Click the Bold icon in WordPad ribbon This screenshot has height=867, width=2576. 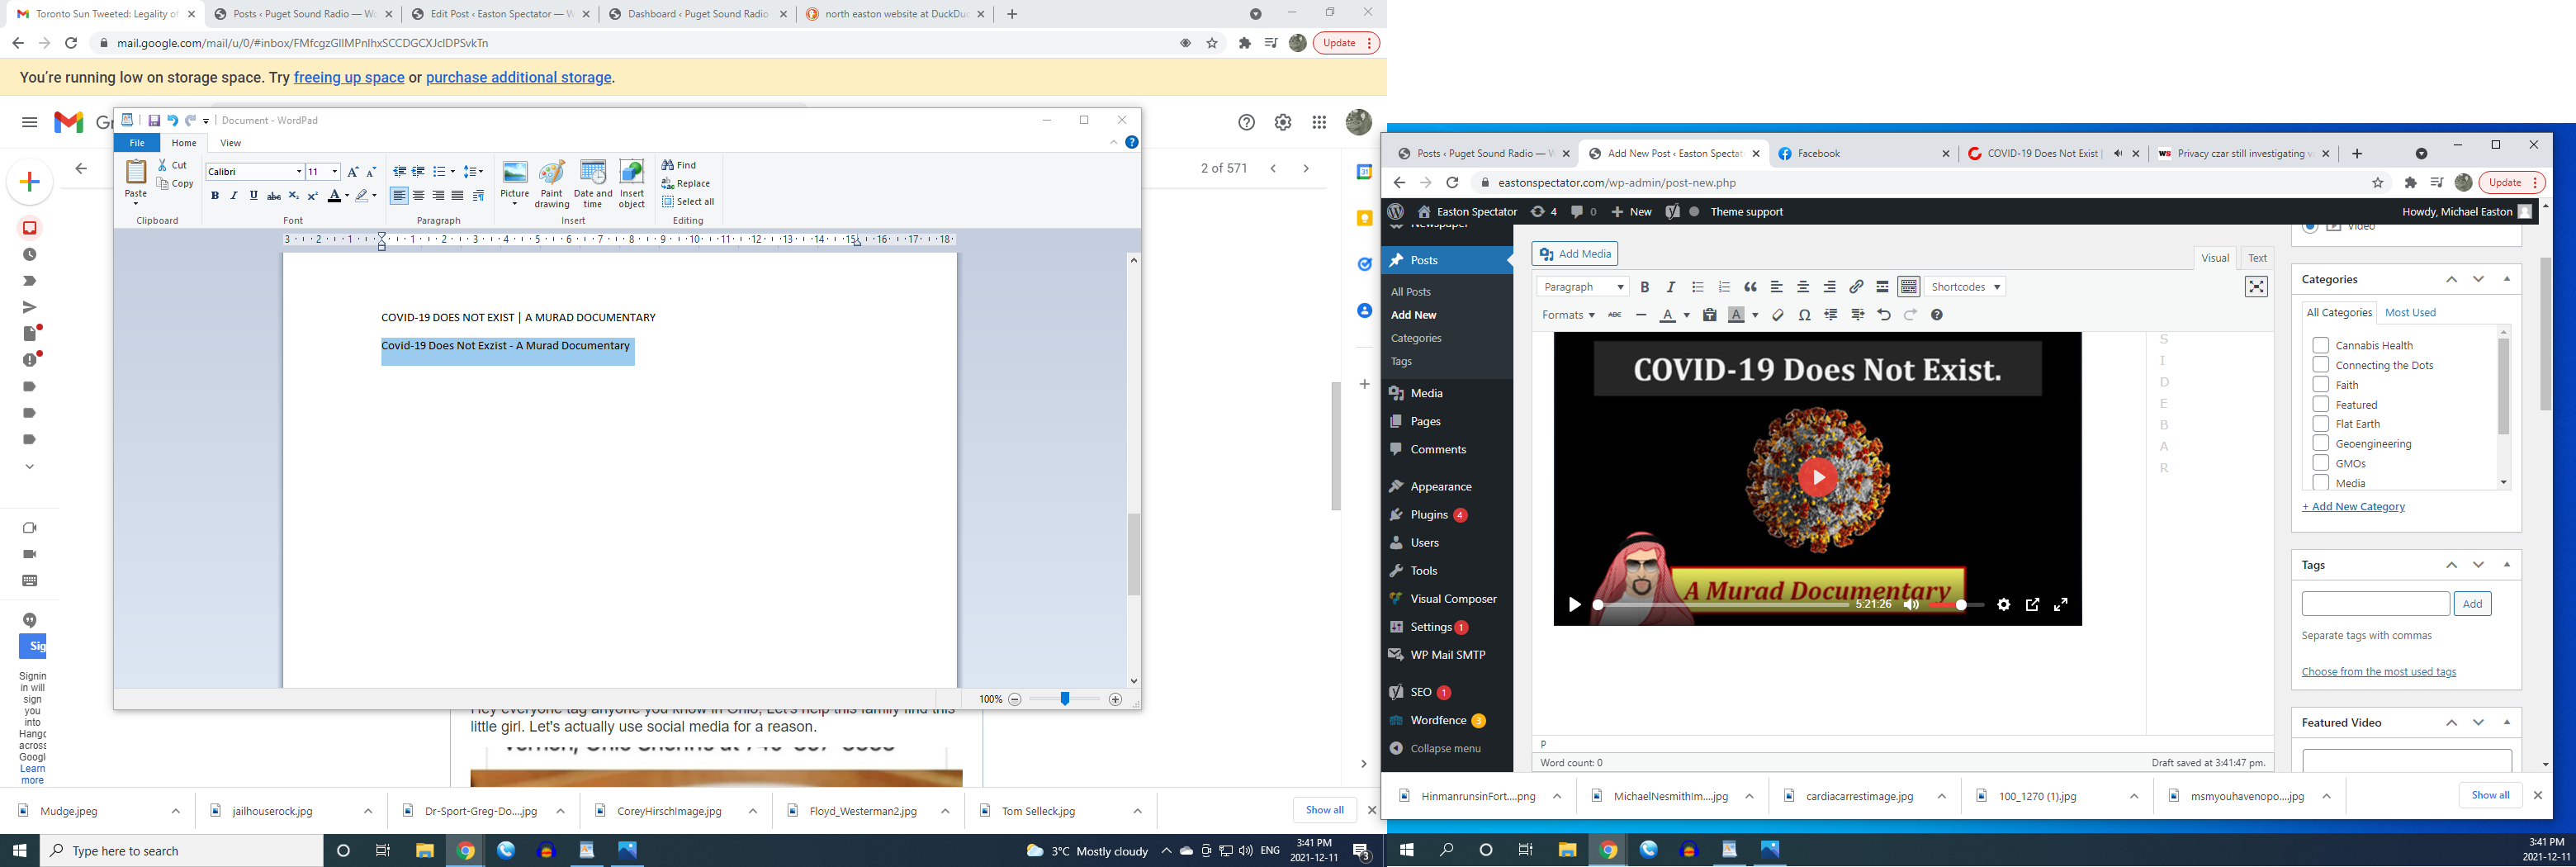(214, 196)
